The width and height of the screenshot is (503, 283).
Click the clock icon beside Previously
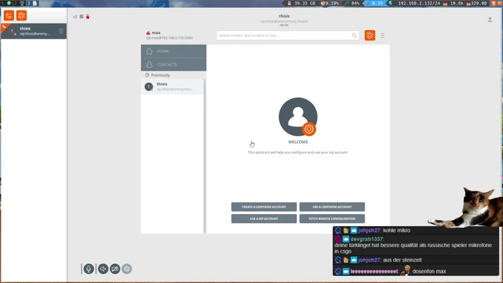pyautogui.click(x=147, y=75)
